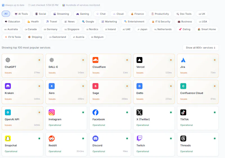The width and height of the screenshot is (225, 158).
Task: Choose the Productivity category chip
Action: pos(160,14)
